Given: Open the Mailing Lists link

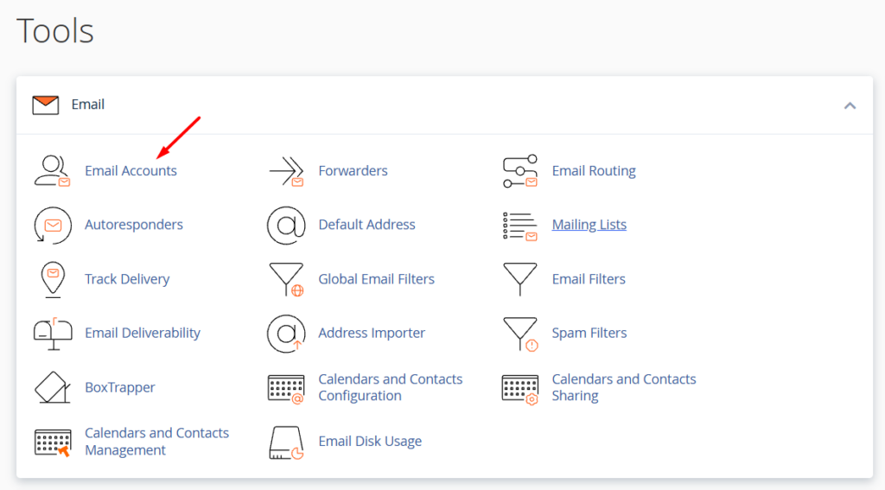Looking at the screenshot, I should pyautogui.click(x=589, y=225).
